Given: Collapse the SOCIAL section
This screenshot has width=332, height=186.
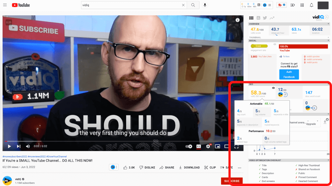Looking at the screenshot, I should pos(328,41).
